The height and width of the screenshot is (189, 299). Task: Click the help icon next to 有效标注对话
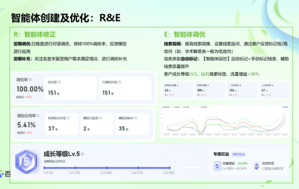68,118
